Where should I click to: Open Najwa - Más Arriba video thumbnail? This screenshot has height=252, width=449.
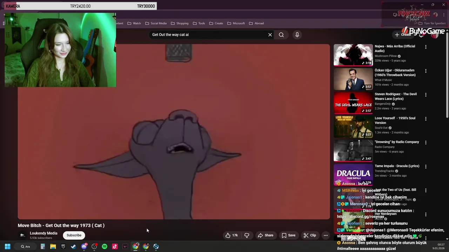[x=353, y=55]
